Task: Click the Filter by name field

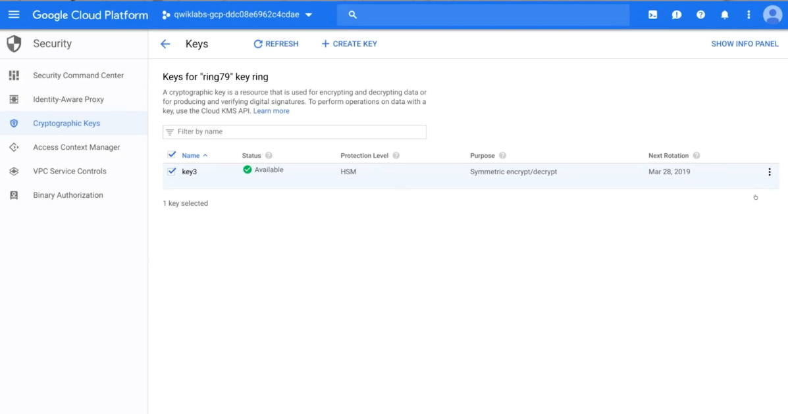Action: (294, 131)
